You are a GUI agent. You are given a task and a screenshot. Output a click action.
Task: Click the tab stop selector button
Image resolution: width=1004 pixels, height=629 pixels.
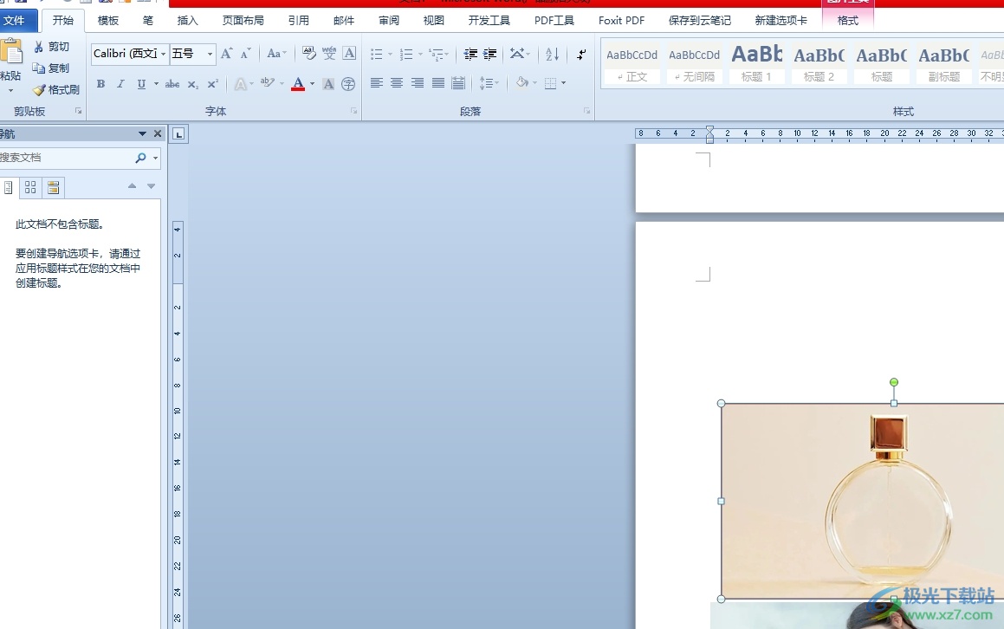[x=178, y=134]
